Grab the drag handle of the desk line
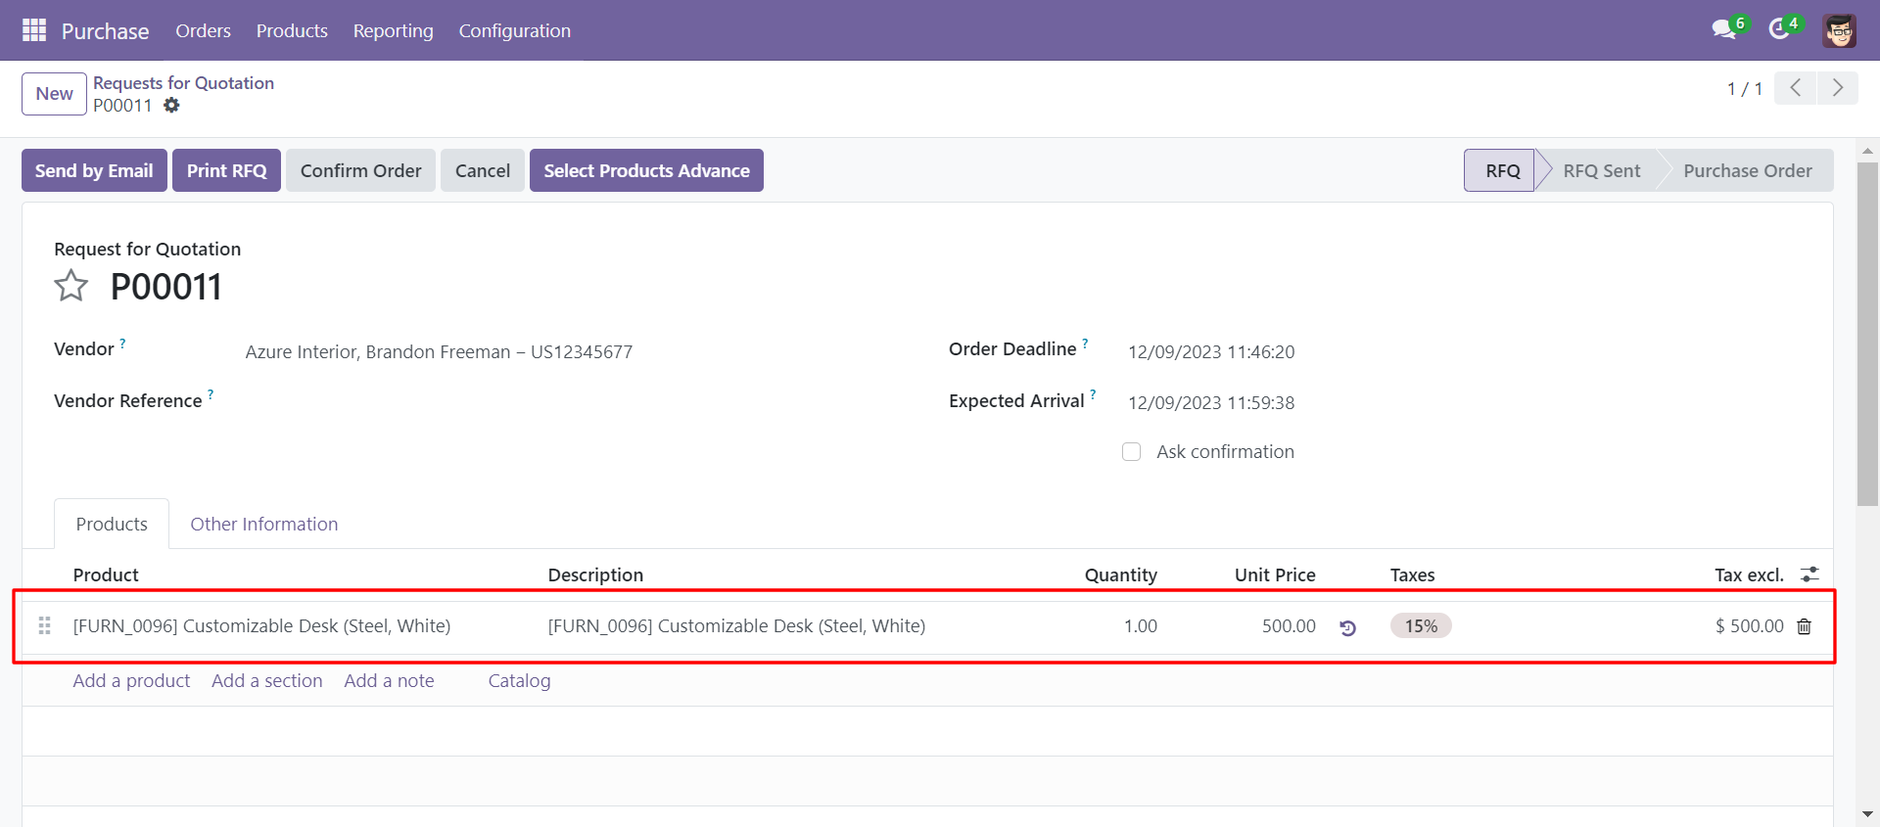 [x=44, y=625]
